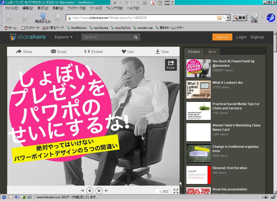This screenshot has height=201, width=277.
Task: Open the ファイル(F) menu
Action: [11, 8]
